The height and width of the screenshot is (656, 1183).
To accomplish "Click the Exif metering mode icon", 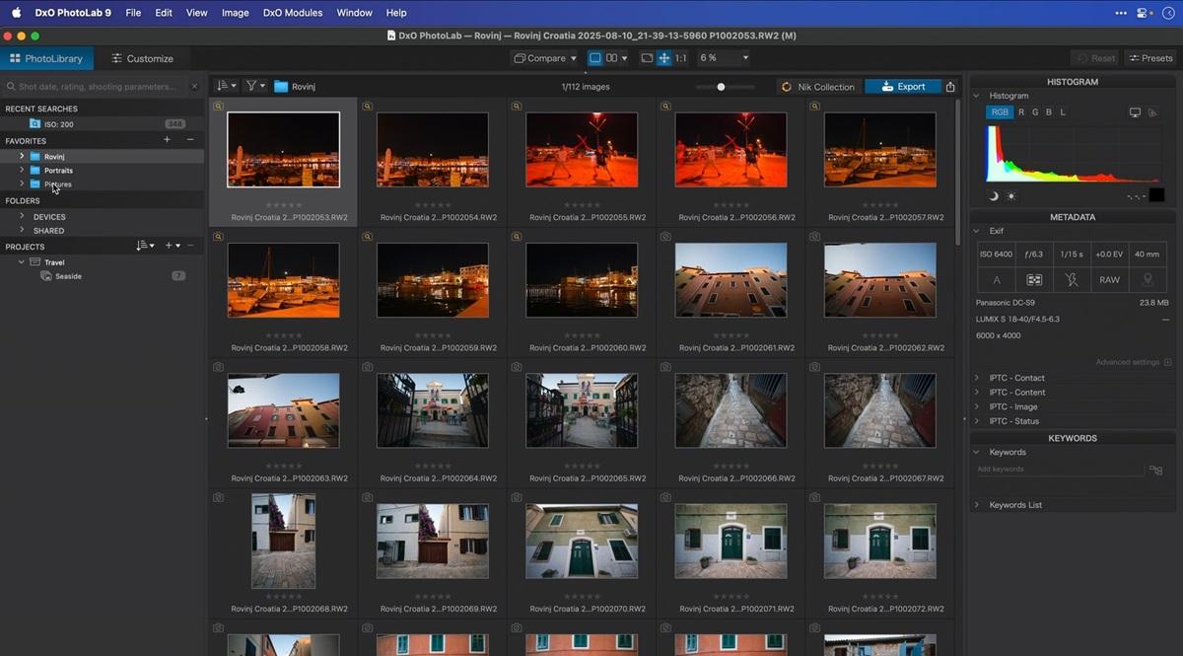I will point(1034,280).
